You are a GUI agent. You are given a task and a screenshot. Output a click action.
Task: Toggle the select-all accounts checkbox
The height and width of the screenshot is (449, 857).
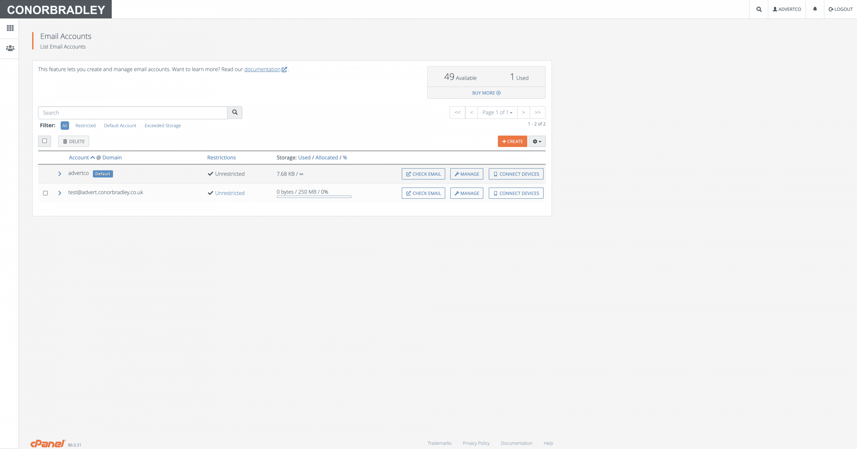(x=45, y=141)
